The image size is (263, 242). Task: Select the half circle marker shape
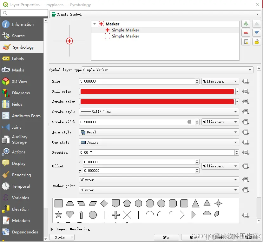pos(207,213)
